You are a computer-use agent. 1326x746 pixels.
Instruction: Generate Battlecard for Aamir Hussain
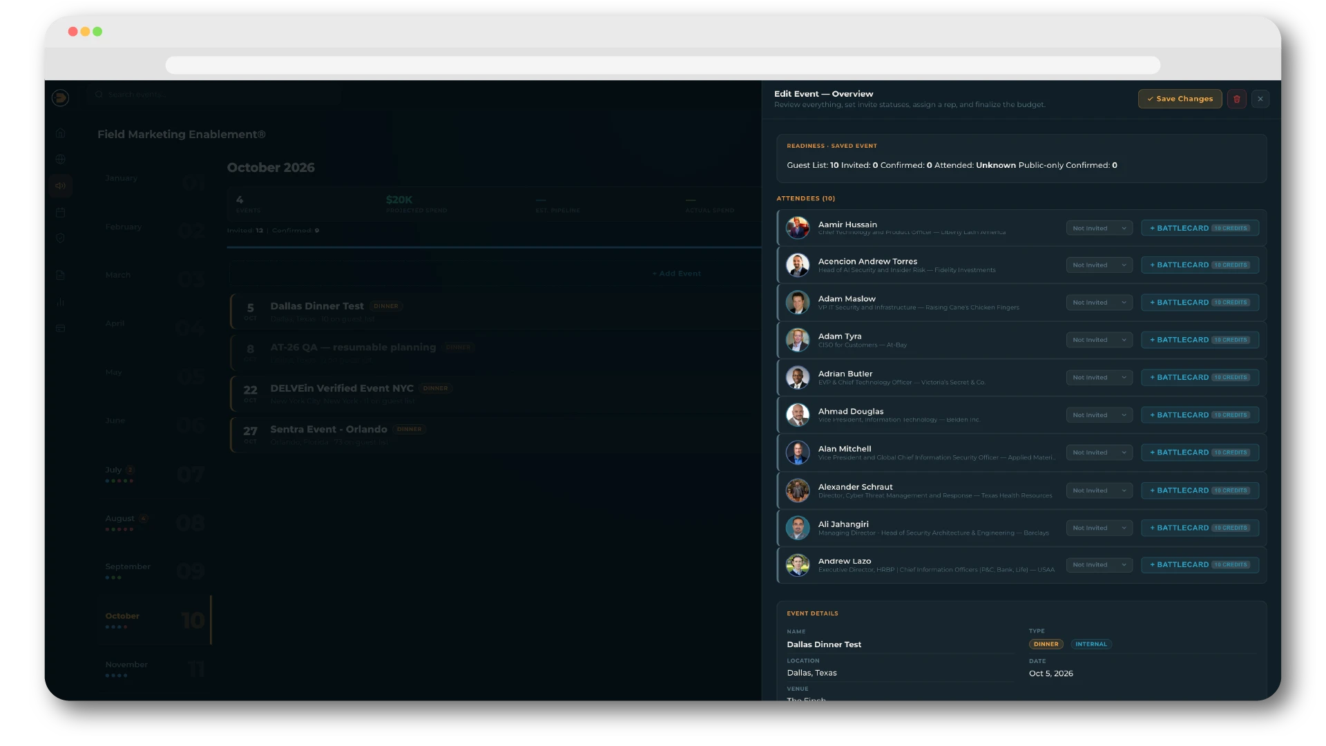click(1200, 228)
